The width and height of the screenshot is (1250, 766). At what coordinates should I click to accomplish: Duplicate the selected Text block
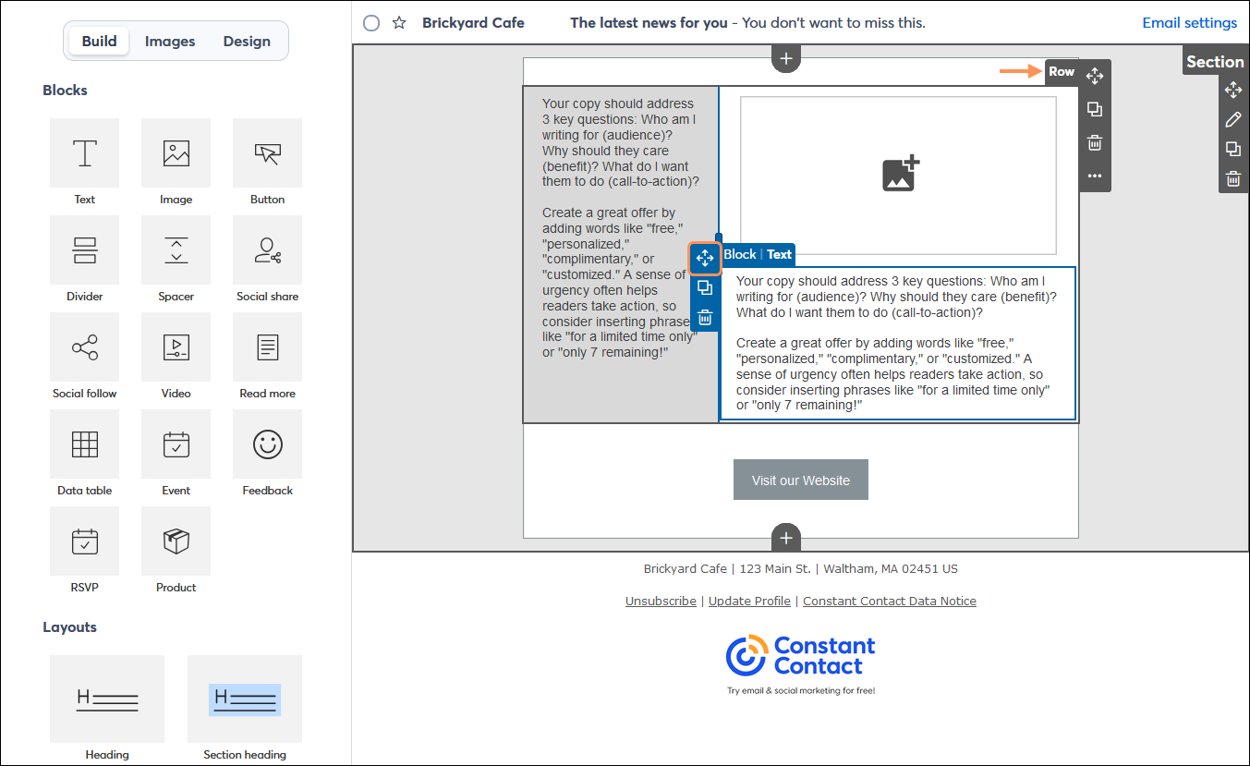tap(705, 288)
